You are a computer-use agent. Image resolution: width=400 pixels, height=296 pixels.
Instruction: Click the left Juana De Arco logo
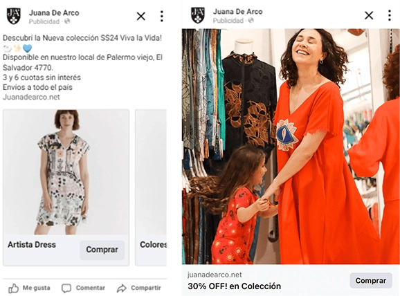[14, 16]
